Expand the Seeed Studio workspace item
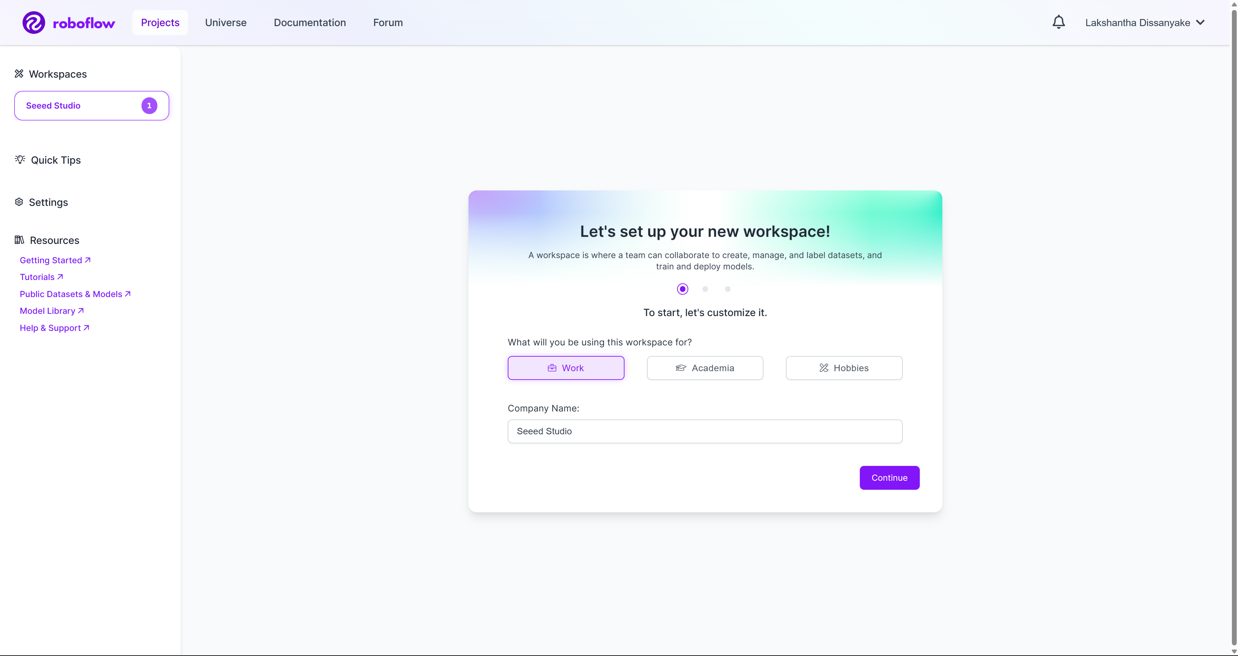Image resolution: width=1238 pixels, height=656 pixels. point(91,105)
